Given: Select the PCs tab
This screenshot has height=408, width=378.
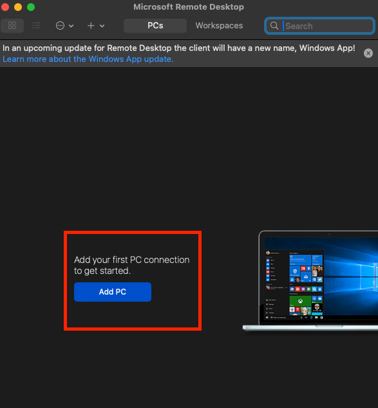Looking at the screenshot, I should (x=155, y=26).
